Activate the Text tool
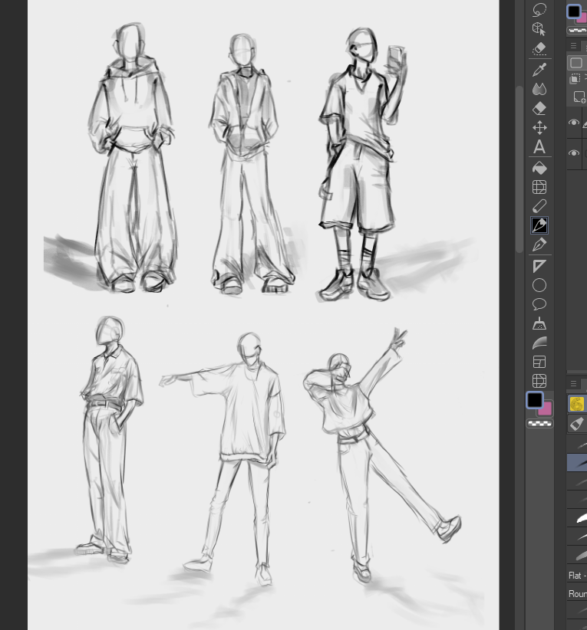This screenshot has width=587, height=630. [x=539, y=147]
